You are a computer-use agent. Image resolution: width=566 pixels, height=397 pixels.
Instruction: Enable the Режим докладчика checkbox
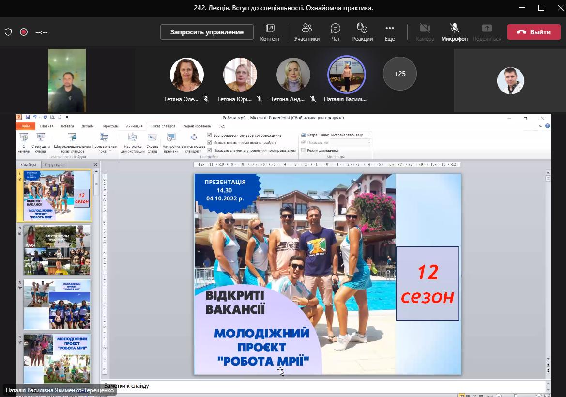(303, 150)
